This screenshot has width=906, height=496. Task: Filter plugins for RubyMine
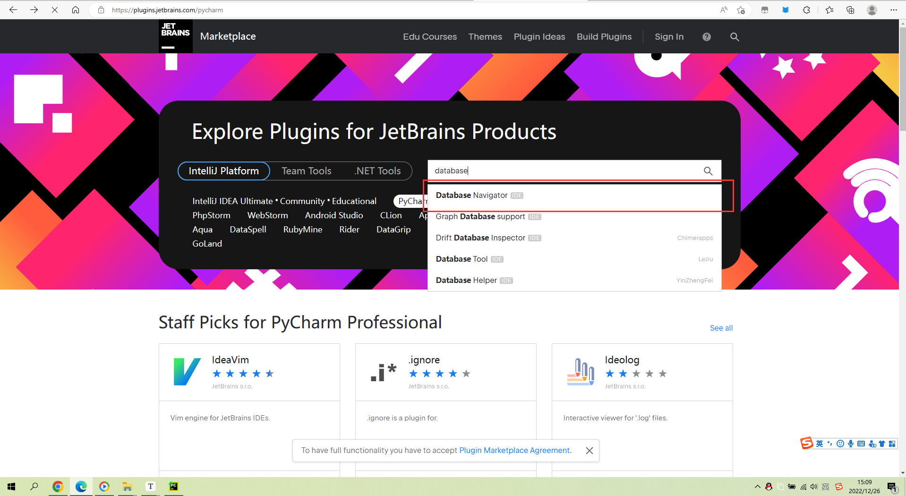[x=303, y=230]
